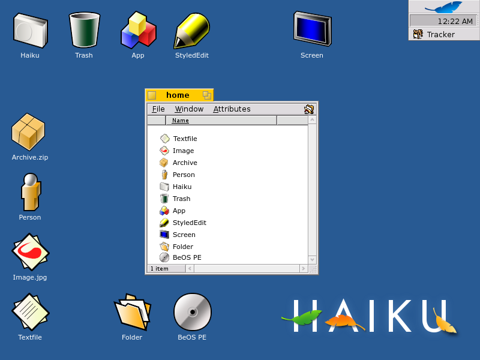Click App cubes icon in home window list
Viewport: 480px width, 360px height.
(164, 211)
